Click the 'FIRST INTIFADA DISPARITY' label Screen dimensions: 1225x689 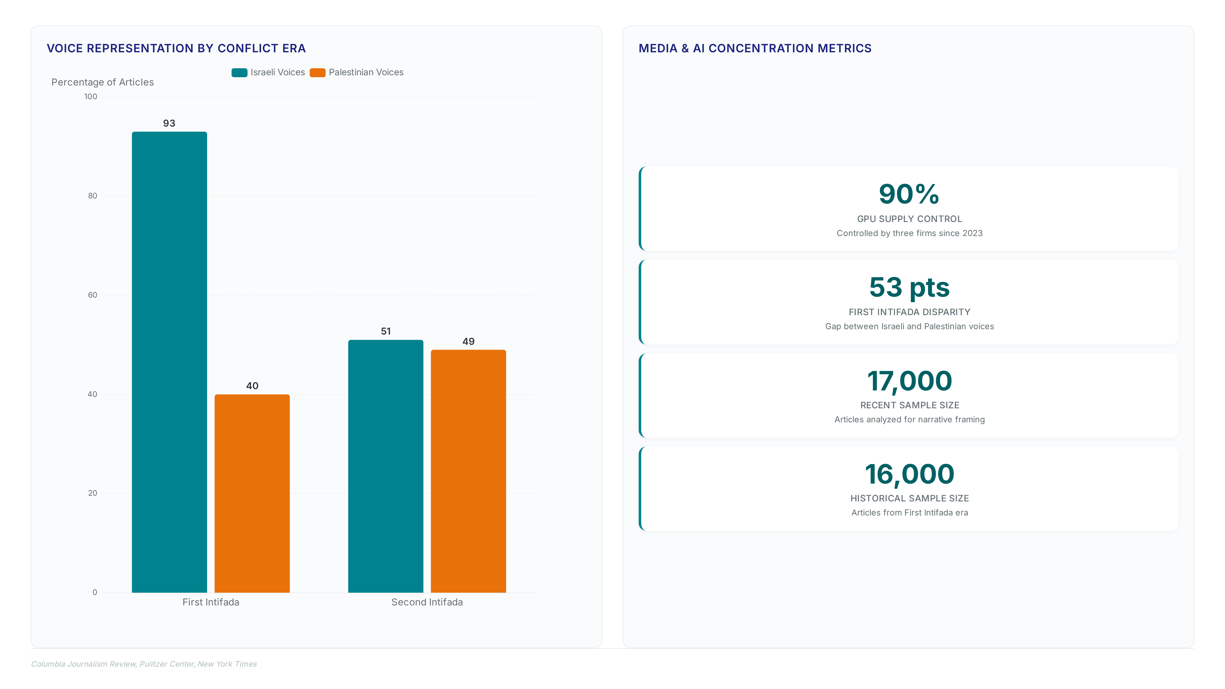click(909, 312)
